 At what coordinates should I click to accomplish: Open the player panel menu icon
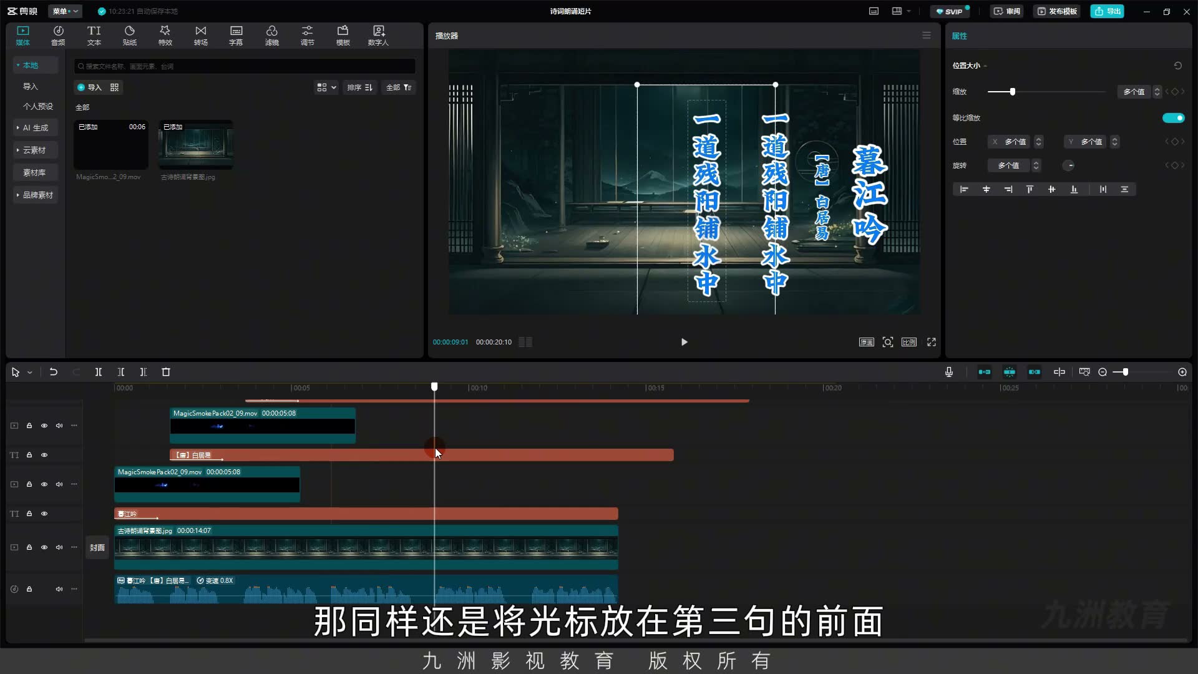coord(927,36)
